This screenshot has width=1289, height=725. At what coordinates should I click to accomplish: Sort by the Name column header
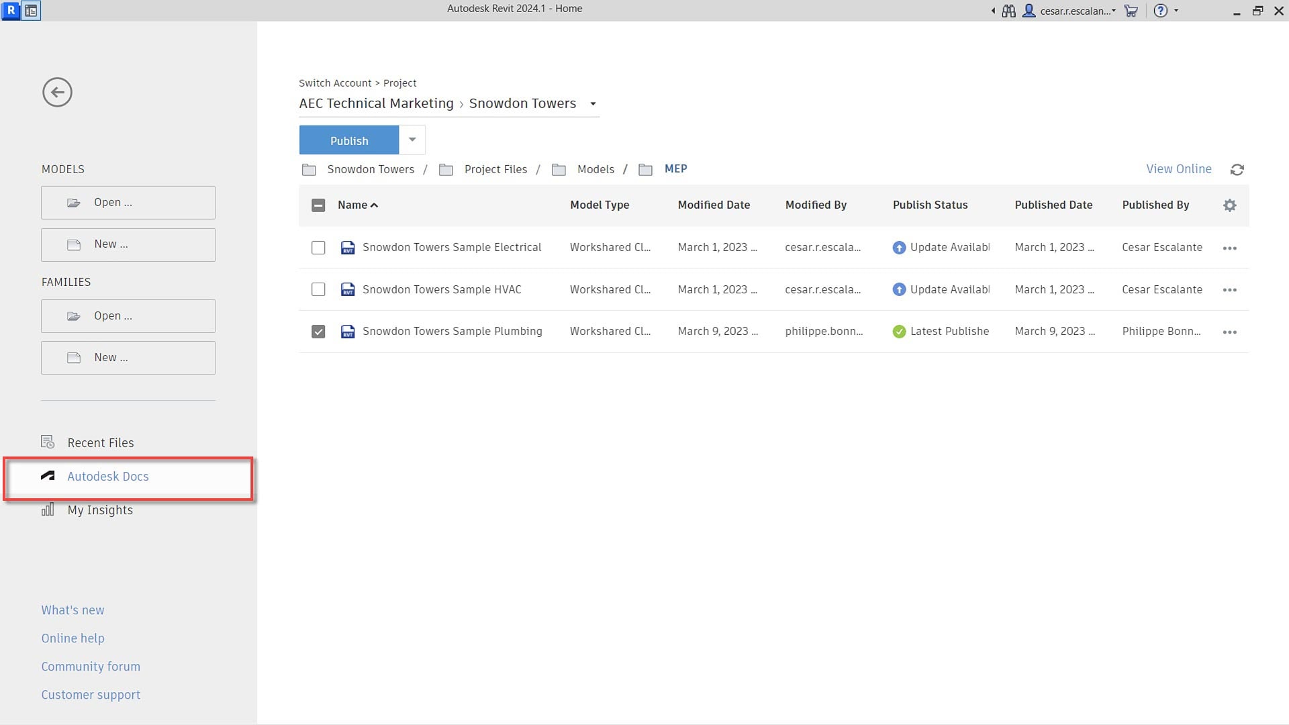pos(352,205)
